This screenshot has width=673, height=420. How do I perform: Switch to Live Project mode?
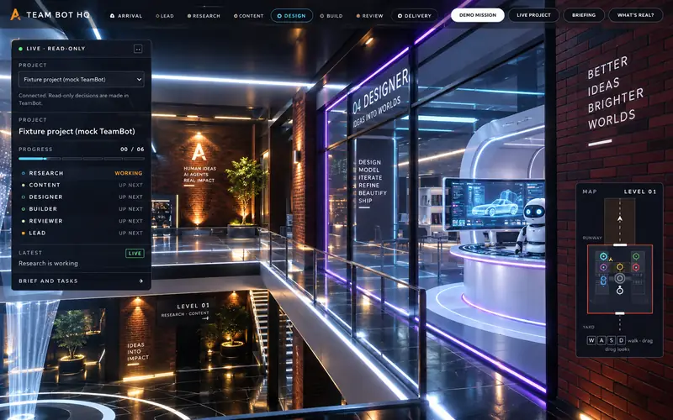533,15
